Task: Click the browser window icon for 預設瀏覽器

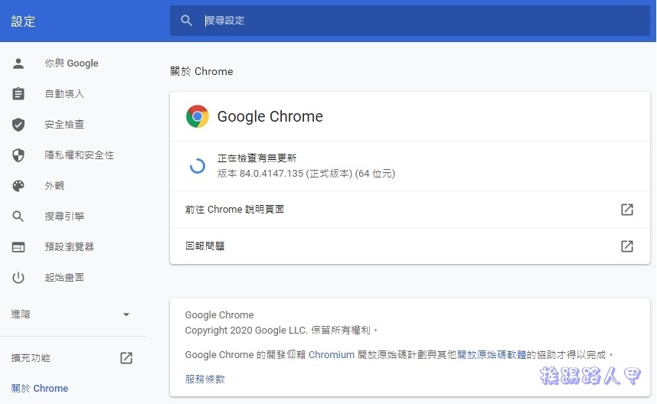Action: tap(18, 247)
